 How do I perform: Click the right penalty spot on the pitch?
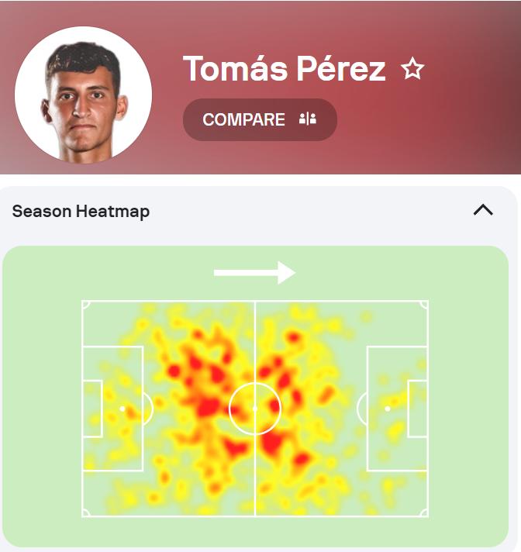tap(388, 409)
